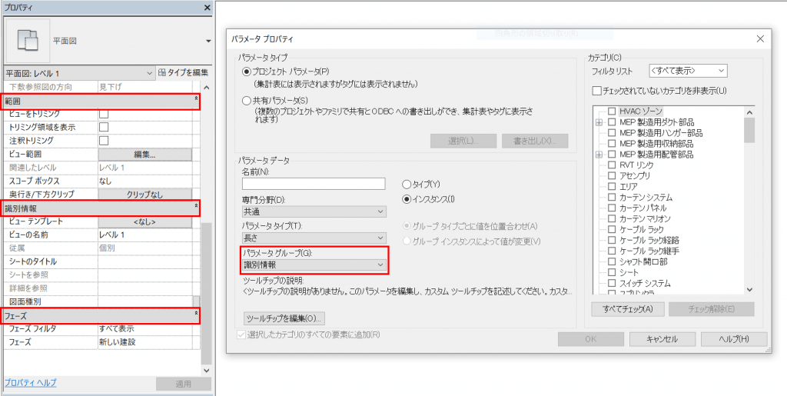Screen dimensions: 787x396
Task: Select the タイプ(Y) radio button
Action: pyautogui.click(x=407, y=185)
